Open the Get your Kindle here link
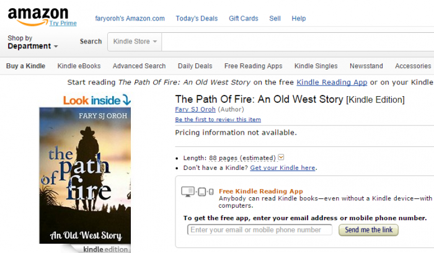The height and width of the screenshot is (253, 434). click(x=283, y=168)
